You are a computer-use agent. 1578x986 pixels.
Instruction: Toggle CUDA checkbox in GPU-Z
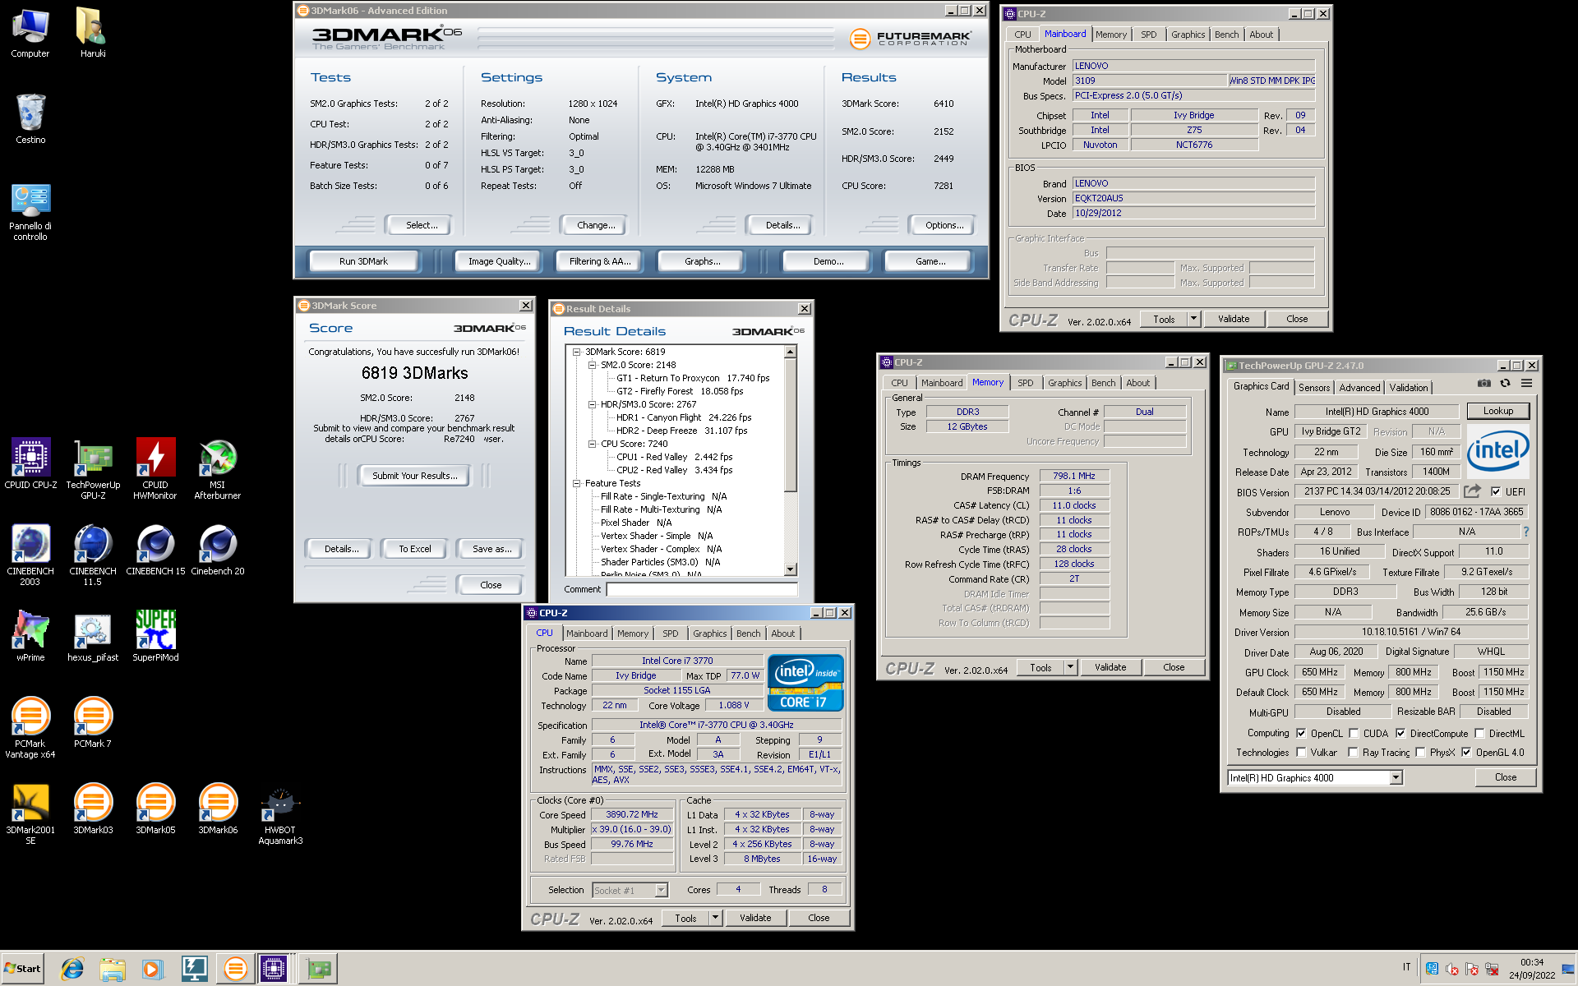tap(1354, 734)
